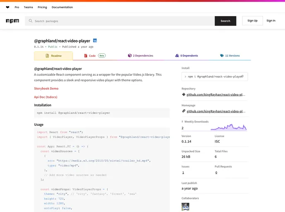This screenshot has width=285, height=212.
Task: Click the 'Public' label under package title
Action: pos(53,47)
